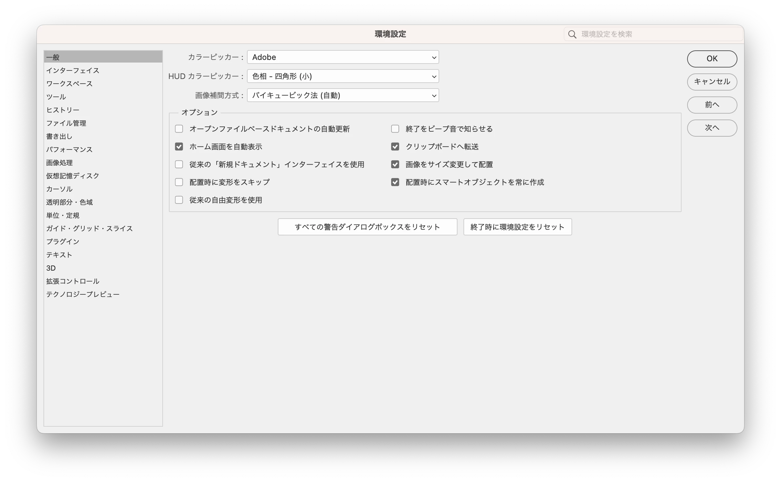Open the HUD カラーピッカー dropdown
This screenshot has width=781, height=482.
click(x=343, y=76)
